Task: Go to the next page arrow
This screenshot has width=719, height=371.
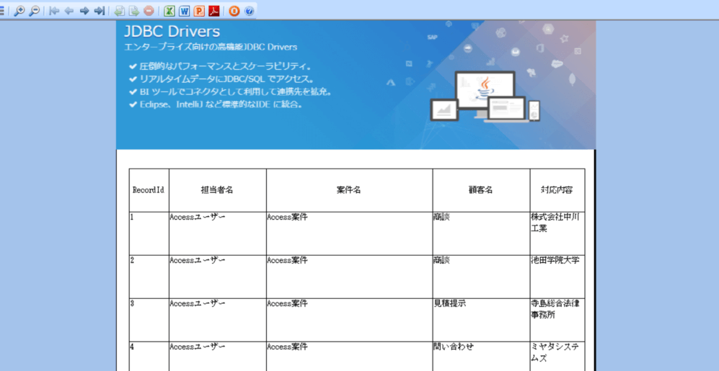Action: click(84, 11)
